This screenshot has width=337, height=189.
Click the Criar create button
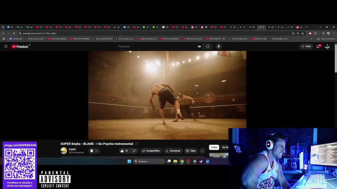(306, 46)
